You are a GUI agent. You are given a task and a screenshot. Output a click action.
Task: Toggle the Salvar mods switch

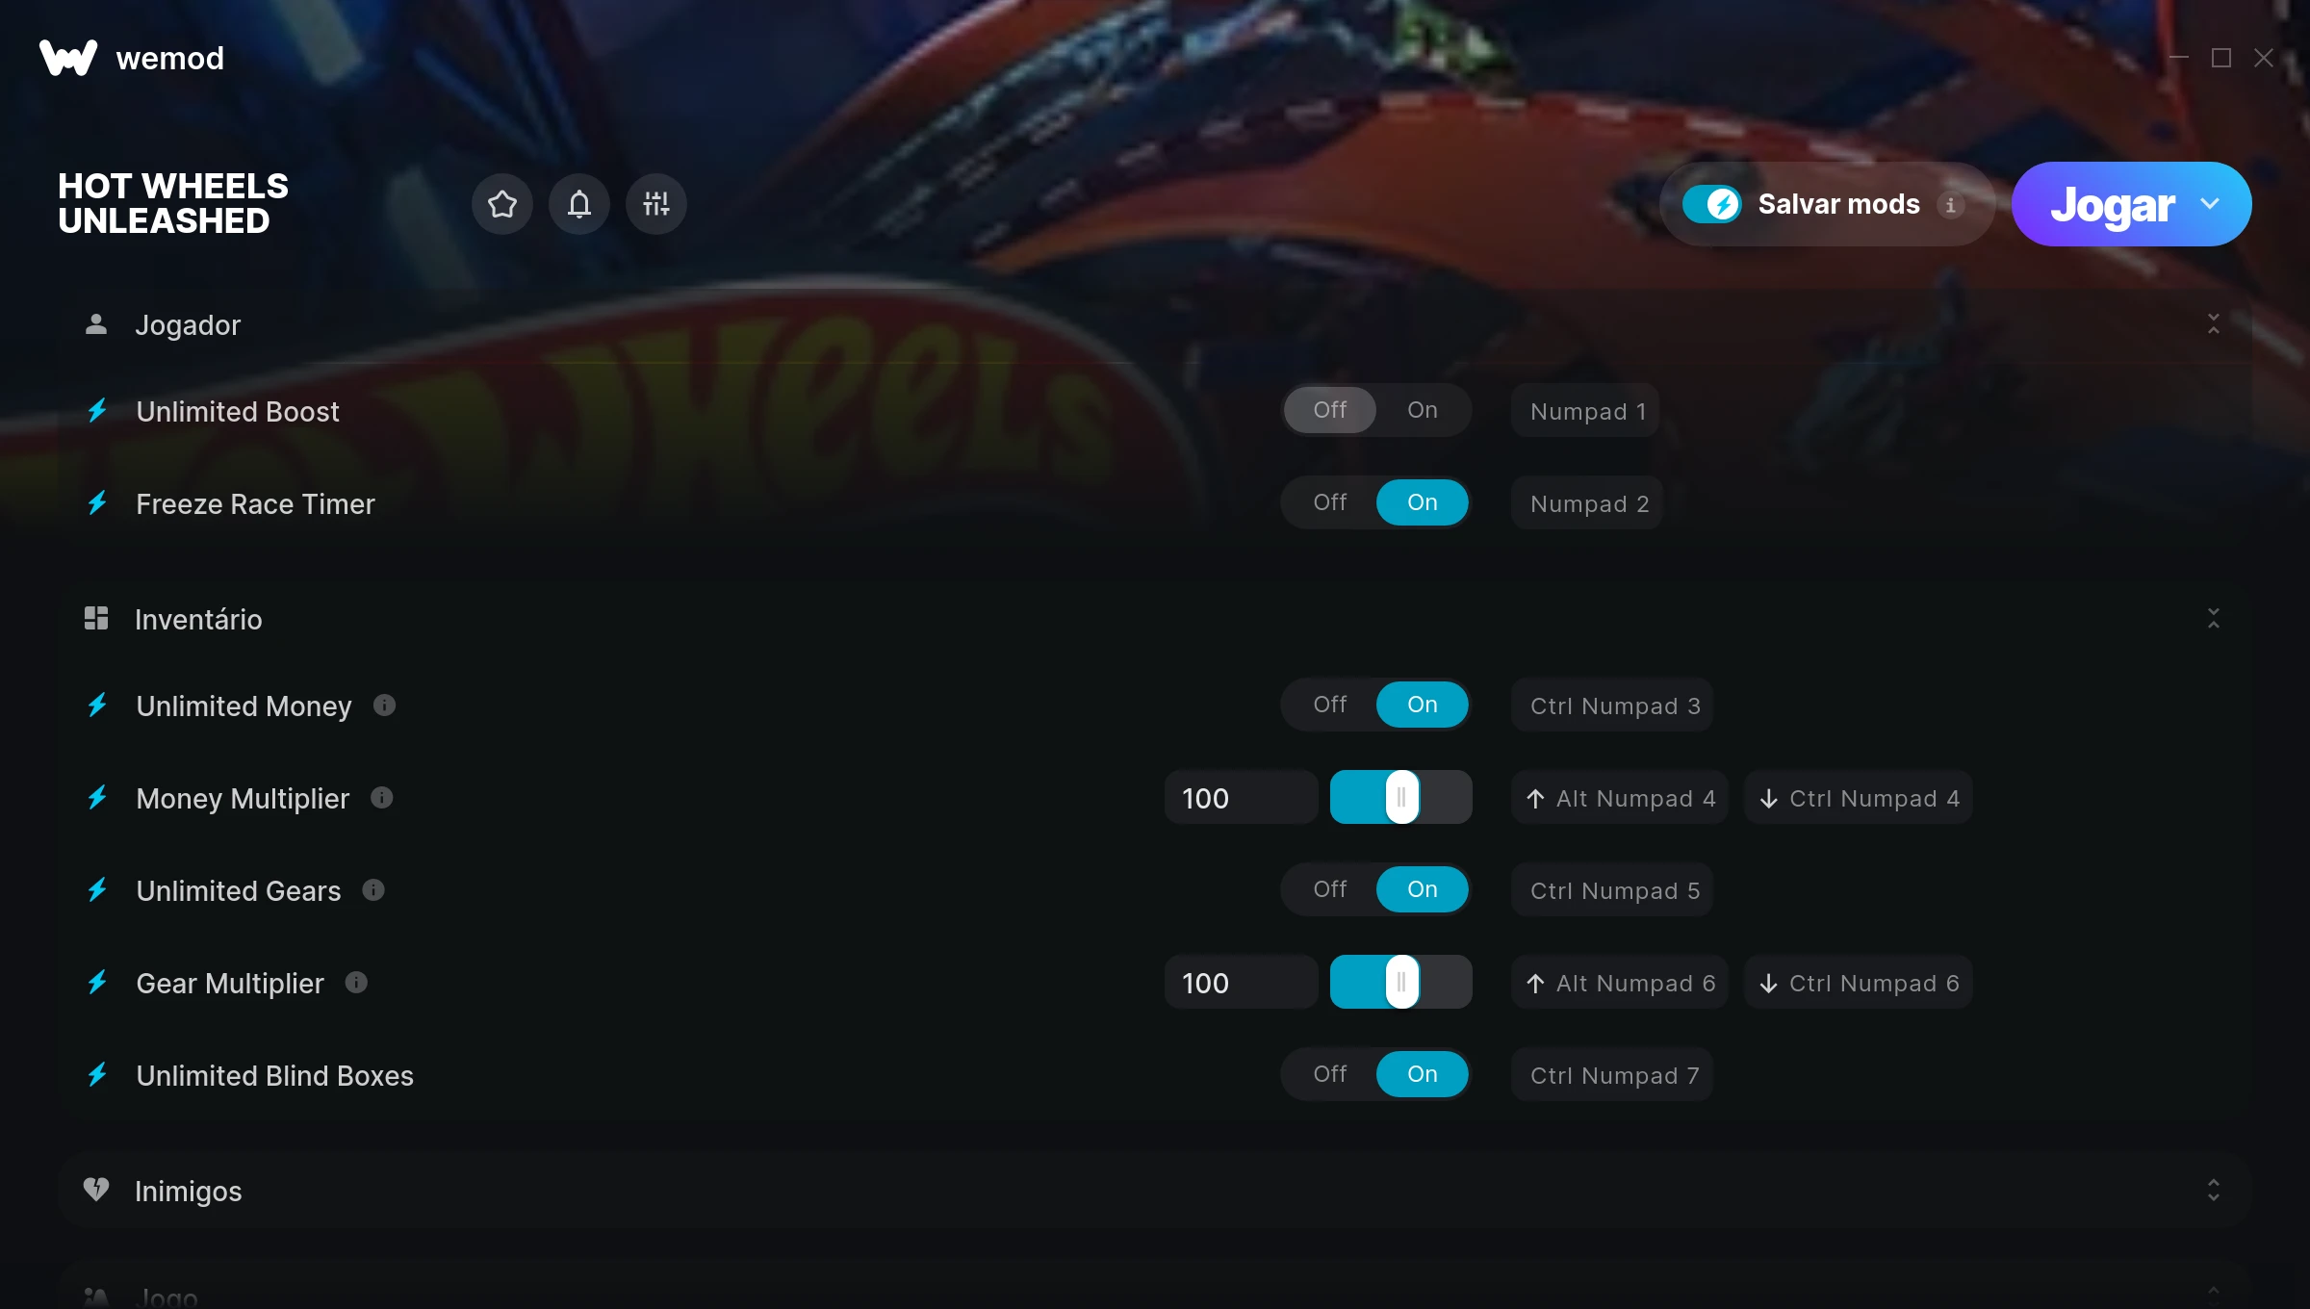click(1711, 204)
